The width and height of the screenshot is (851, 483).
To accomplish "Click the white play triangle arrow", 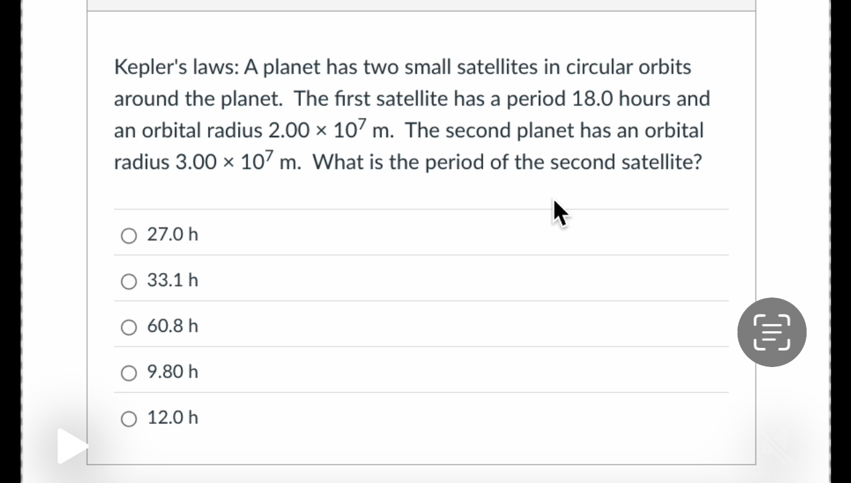I will (x=70, y=446).
